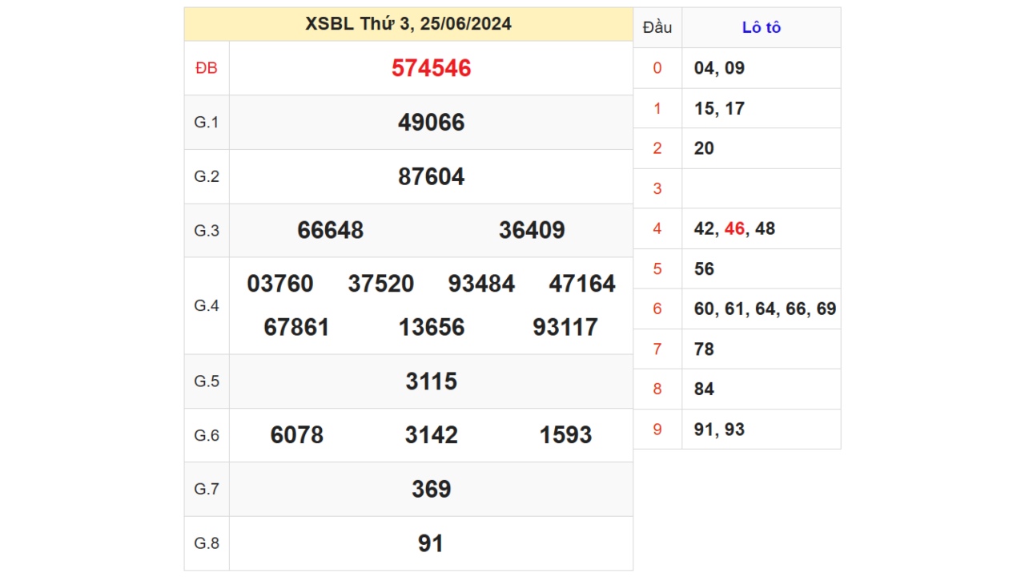This screenshot has width=1025, height=577.
Task: Click the G.5 row label
Action: (207, 381)
